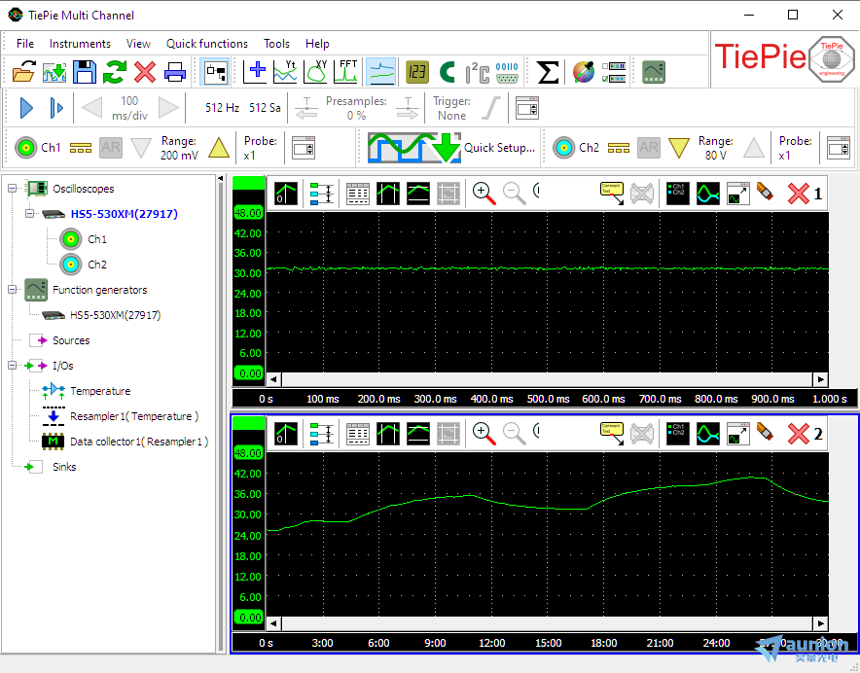Image resolution: width=860 pixels, height=673 pixels.
Task: Click the Save disk icon
Action: pyautogui.click(x=85, y=72)
